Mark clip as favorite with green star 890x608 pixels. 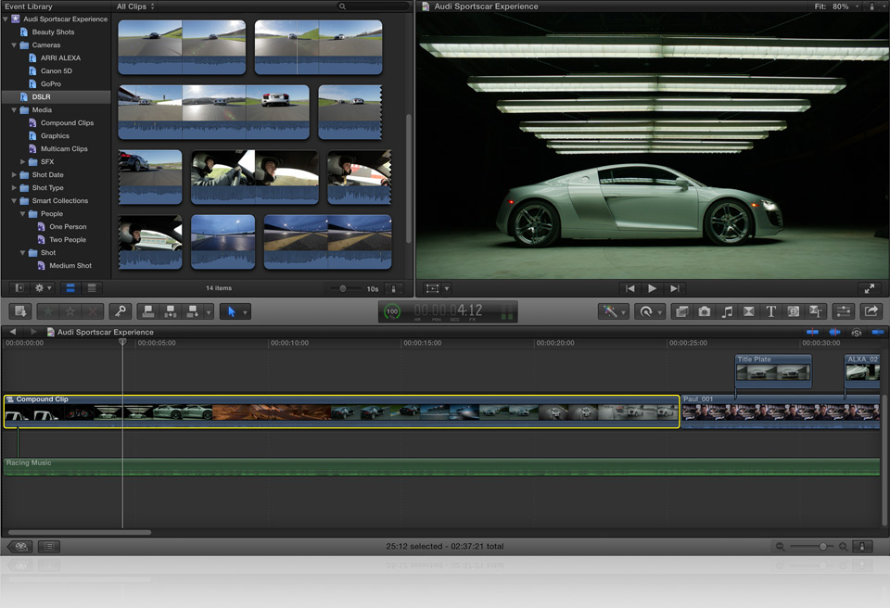[x=47, y=311]
